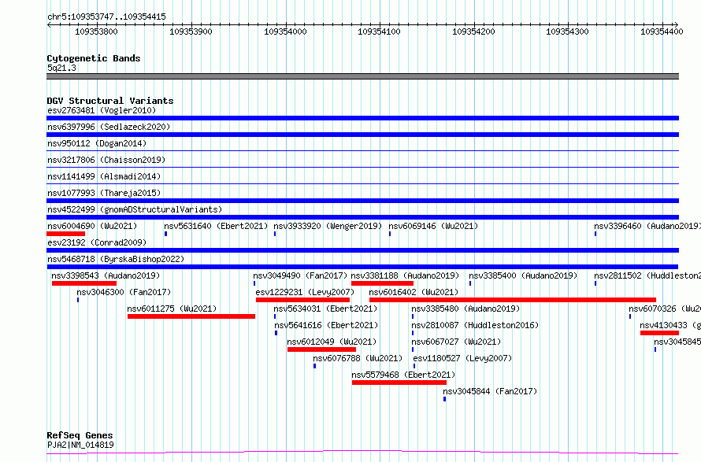Click the gray 5q21.3 cytogenetic band bar
Screen dimensions: 701x462
[x=362, y=76]
